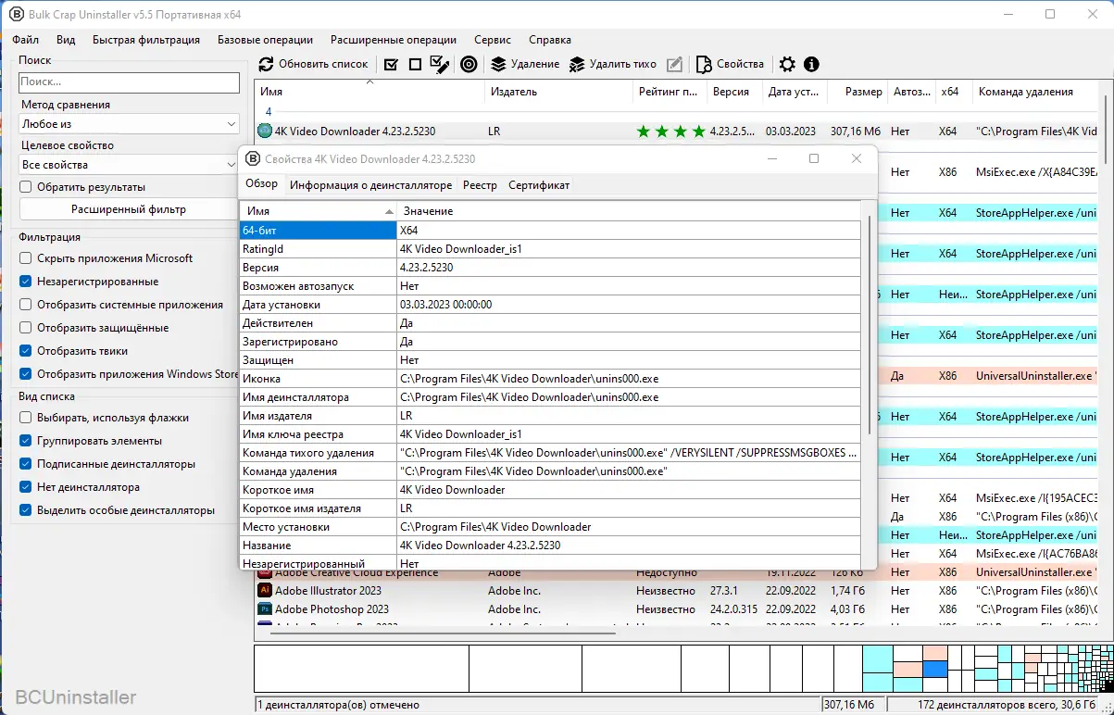This screenshot has height=715, width=1114.
Task: Click the deselect-all empty square toolbar icon
Action: point(415,64)
